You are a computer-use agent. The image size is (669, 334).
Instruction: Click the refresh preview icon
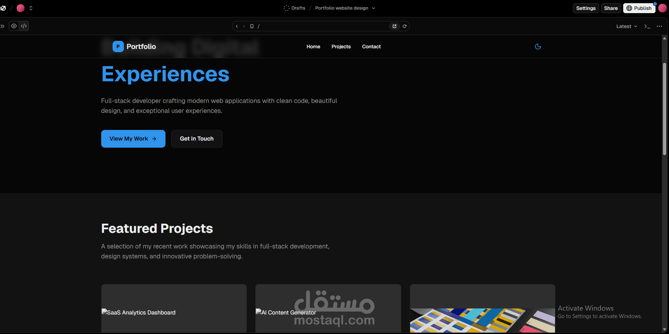pyautogui.click(x=405, y=26)
